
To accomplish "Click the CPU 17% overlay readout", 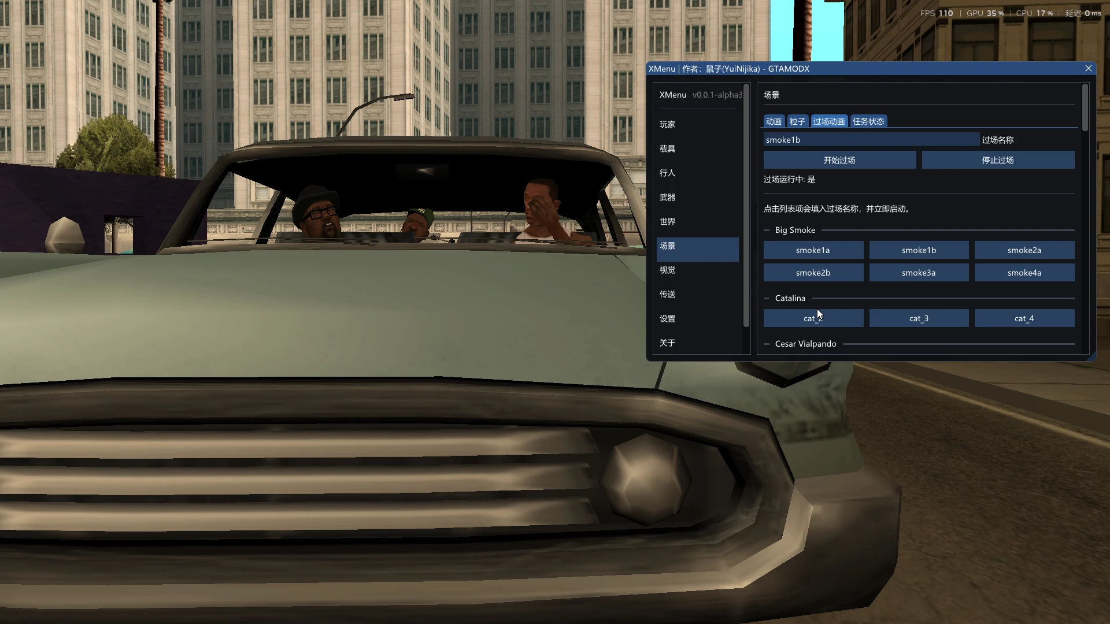I will point(1034,13).
